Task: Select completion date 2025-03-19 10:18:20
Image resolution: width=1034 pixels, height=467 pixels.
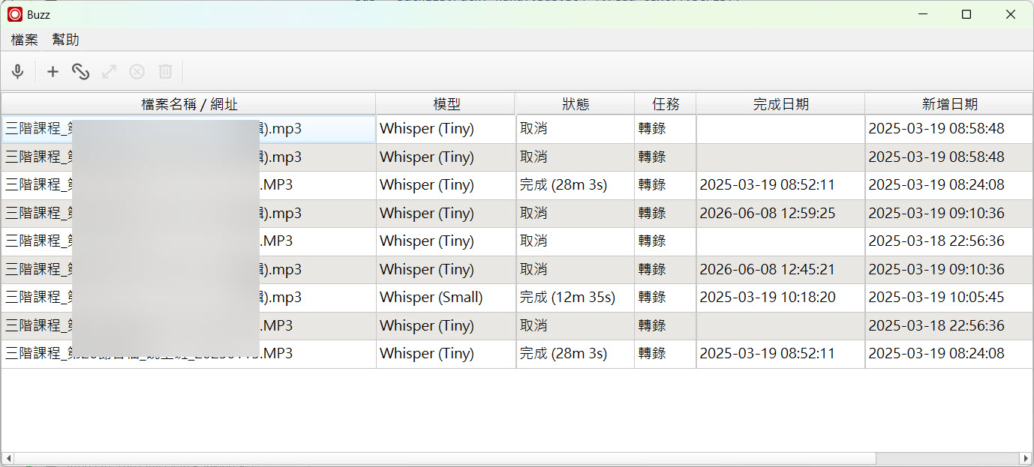Action: (x=780, y=298)
